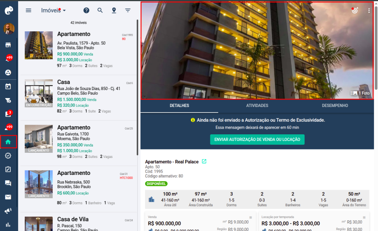Open the Av. Paulista apartment thumbnail

[x=38, y=45]
